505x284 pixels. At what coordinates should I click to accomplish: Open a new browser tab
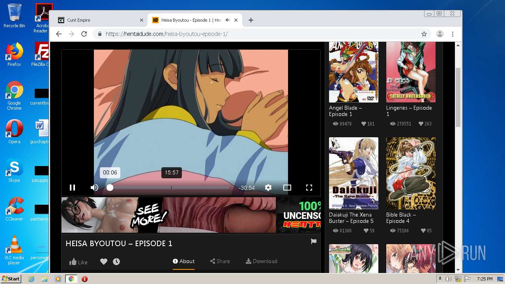coord(251,20)
